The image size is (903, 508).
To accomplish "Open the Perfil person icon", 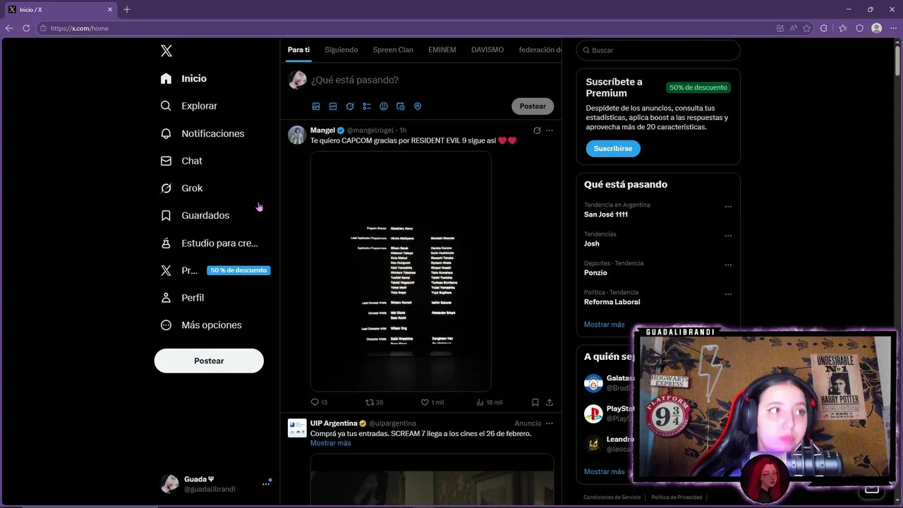I will pyautogui.click(x=166, y=298).
